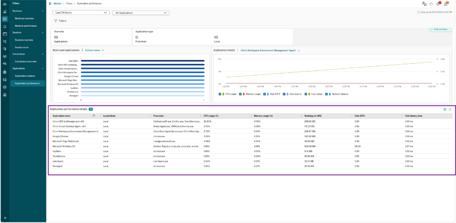Image resolution: width=456 pixels, height=223 pixels.
Task: Open critical alerts icon with red badge
Action: tap(439, 4)
